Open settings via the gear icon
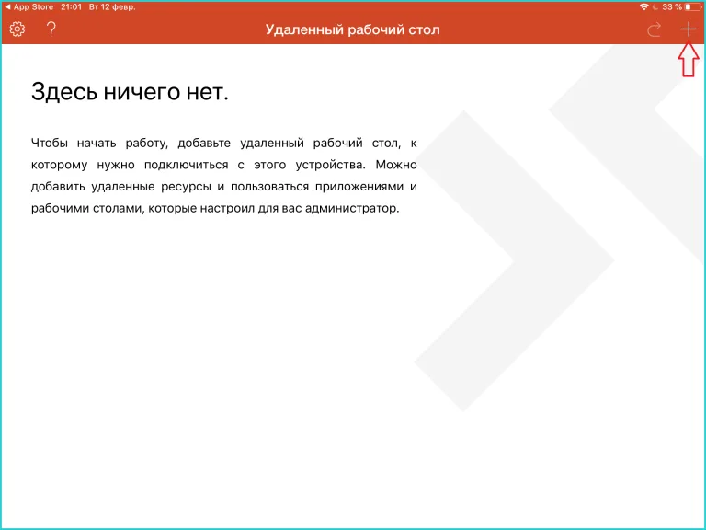This screenshot has height=530, width=706. tap(17, 29)
